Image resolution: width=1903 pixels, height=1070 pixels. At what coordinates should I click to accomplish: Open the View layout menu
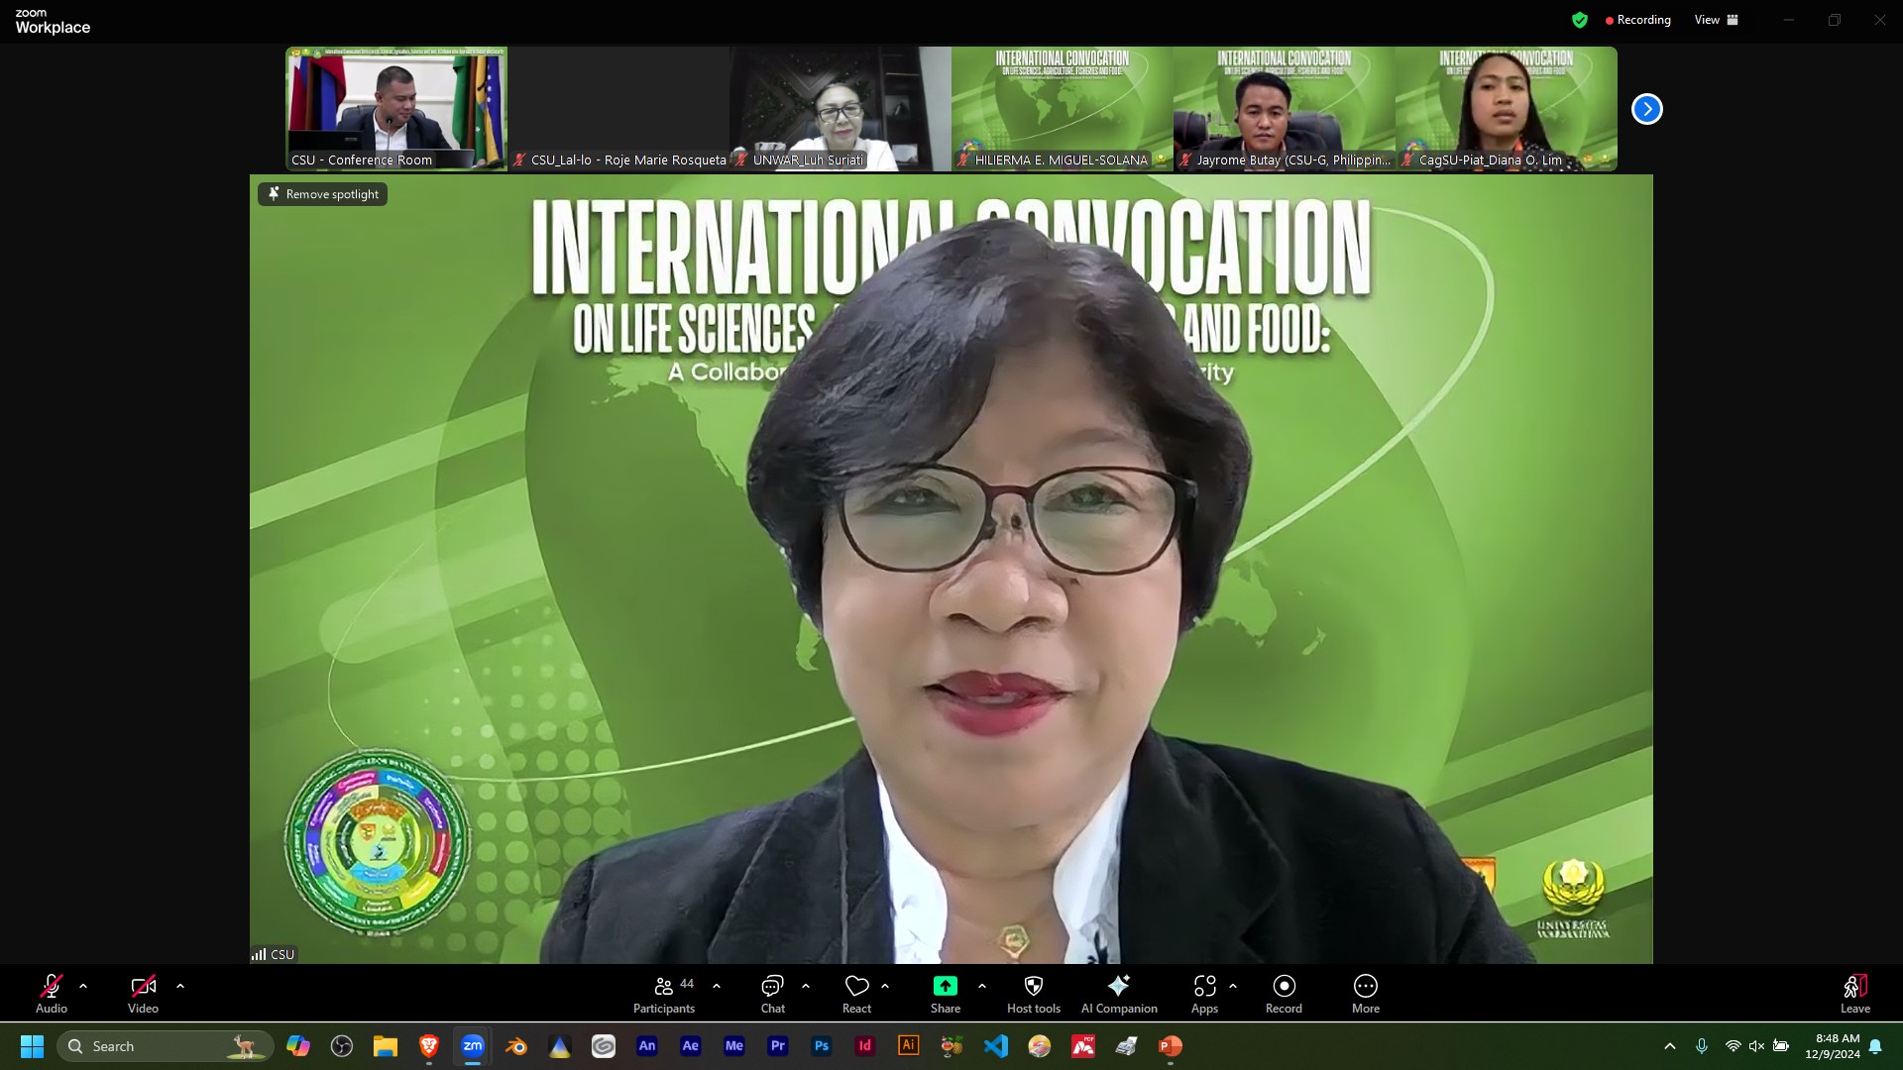1716,20
